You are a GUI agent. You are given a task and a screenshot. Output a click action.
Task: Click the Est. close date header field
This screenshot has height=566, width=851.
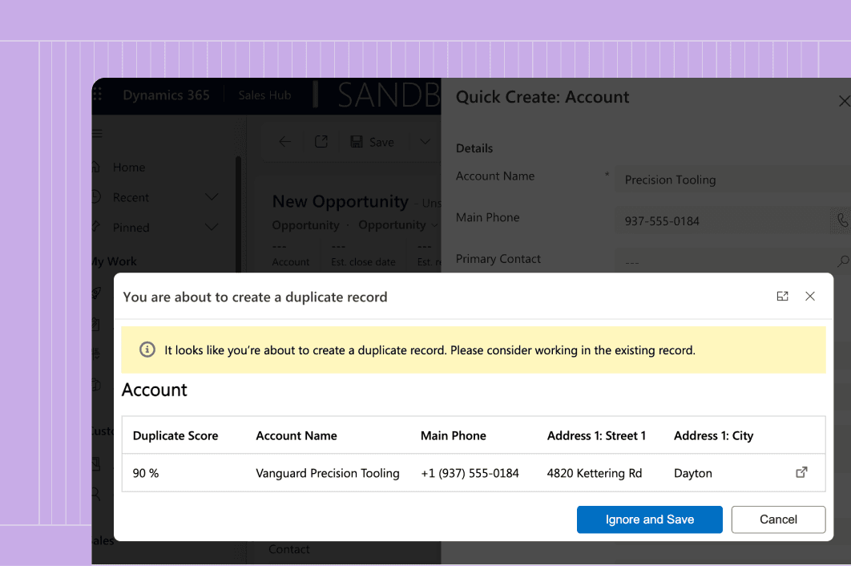pyautogui.click(x=363, y=255)
